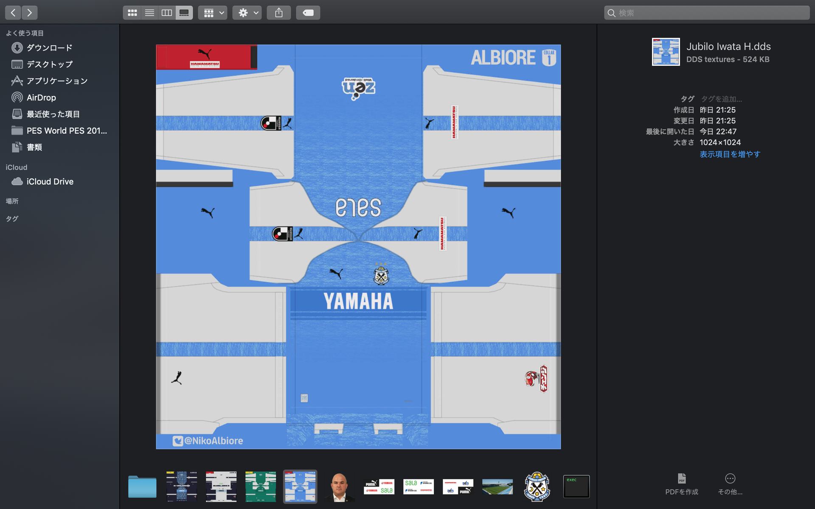Select the highlighted blue kit thumbnail
This screenshot has width=815, height=509.
tap(300, 487)
